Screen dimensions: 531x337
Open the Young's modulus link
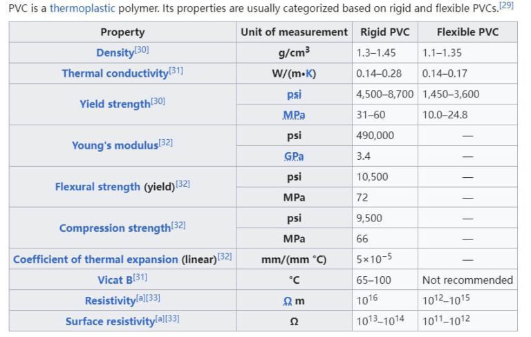115,145
